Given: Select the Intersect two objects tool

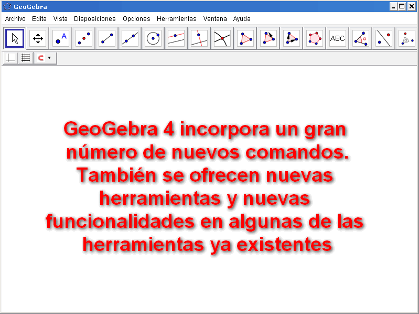Looking at the screenshot, I should coord(222,38).
